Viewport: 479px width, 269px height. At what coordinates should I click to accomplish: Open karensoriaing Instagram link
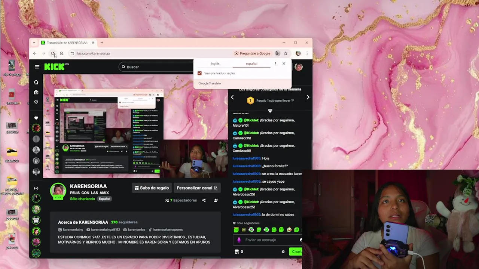click(x=71, y=230)
